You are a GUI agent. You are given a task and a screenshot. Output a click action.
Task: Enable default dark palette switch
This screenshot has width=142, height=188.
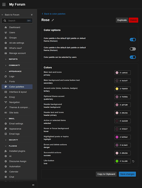pyautogui.click(x=133, y=49)
